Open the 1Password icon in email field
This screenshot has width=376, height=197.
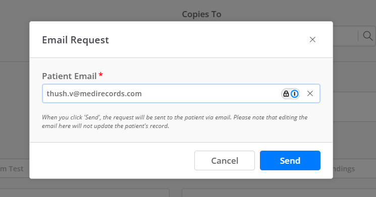point(294,94)
